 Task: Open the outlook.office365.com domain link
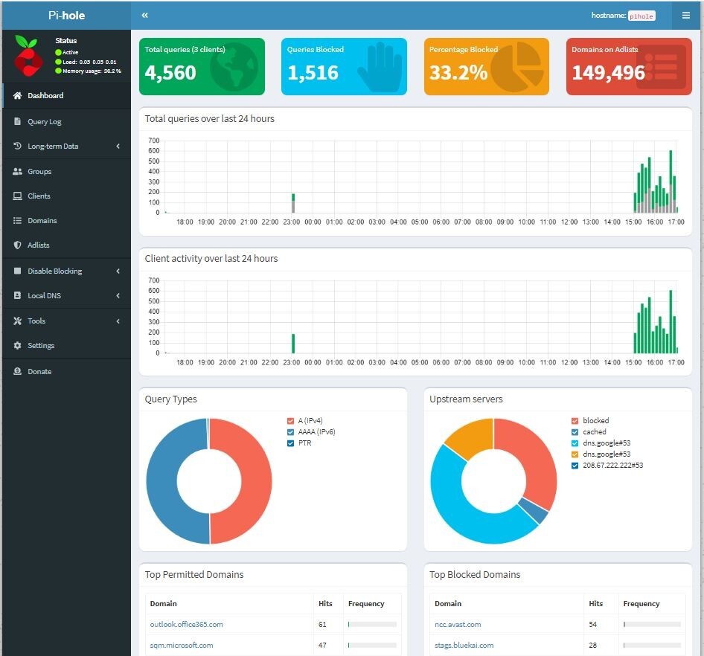point(187,624)
